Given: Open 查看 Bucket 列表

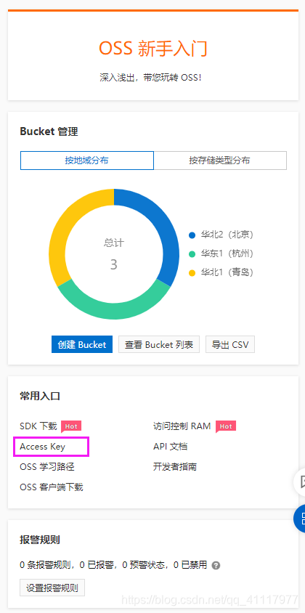Looking at the screenshot, I should coord(159,344).
